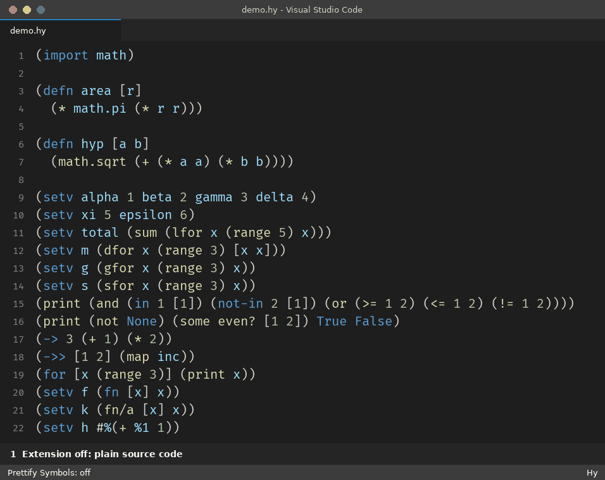Click 'None' on line 16

point(142,322)
